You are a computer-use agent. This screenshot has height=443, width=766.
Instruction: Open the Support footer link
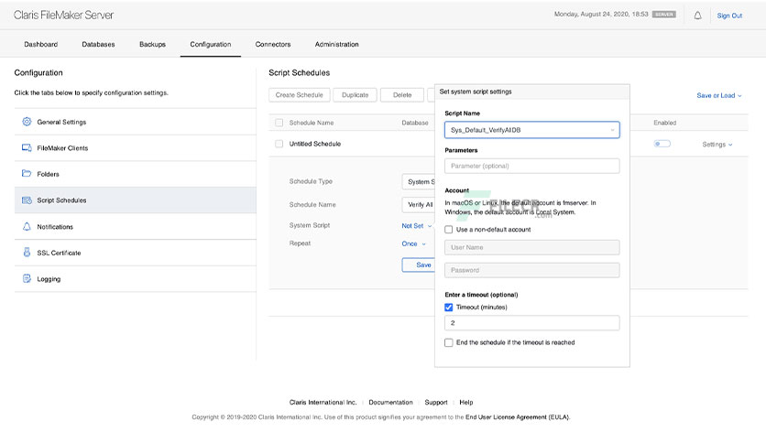[436, 403]
